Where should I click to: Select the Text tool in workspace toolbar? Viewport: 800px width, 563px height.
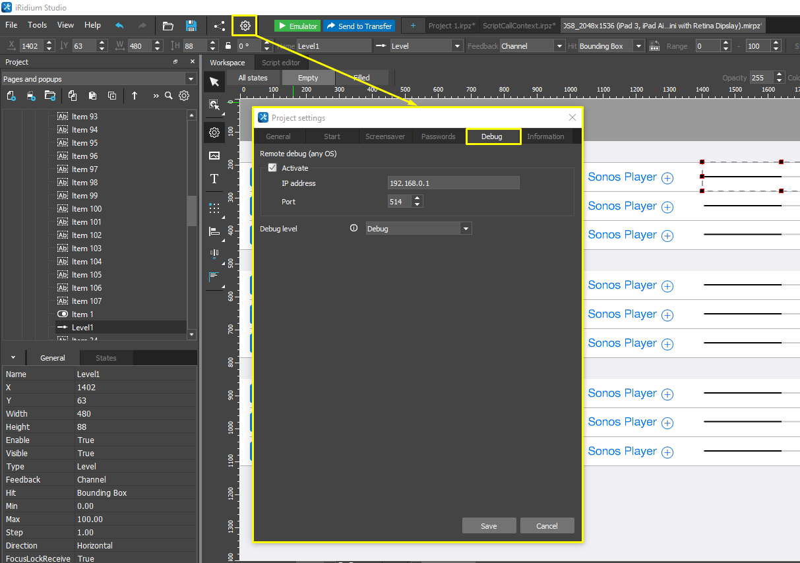pyautogui.click(x=214, y=179)
